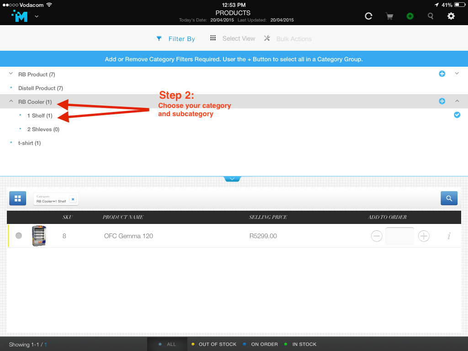Select the RB Cooler (1) category
This screenshot has width=468, height=351.
pyautogui.click(x=35, y=102)
